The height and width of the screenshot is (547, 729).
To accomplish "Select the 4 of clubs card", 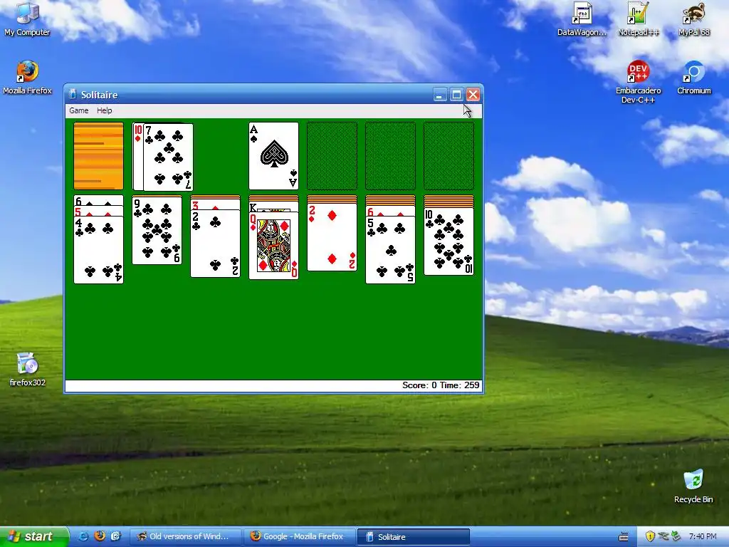I will [98, 250].
